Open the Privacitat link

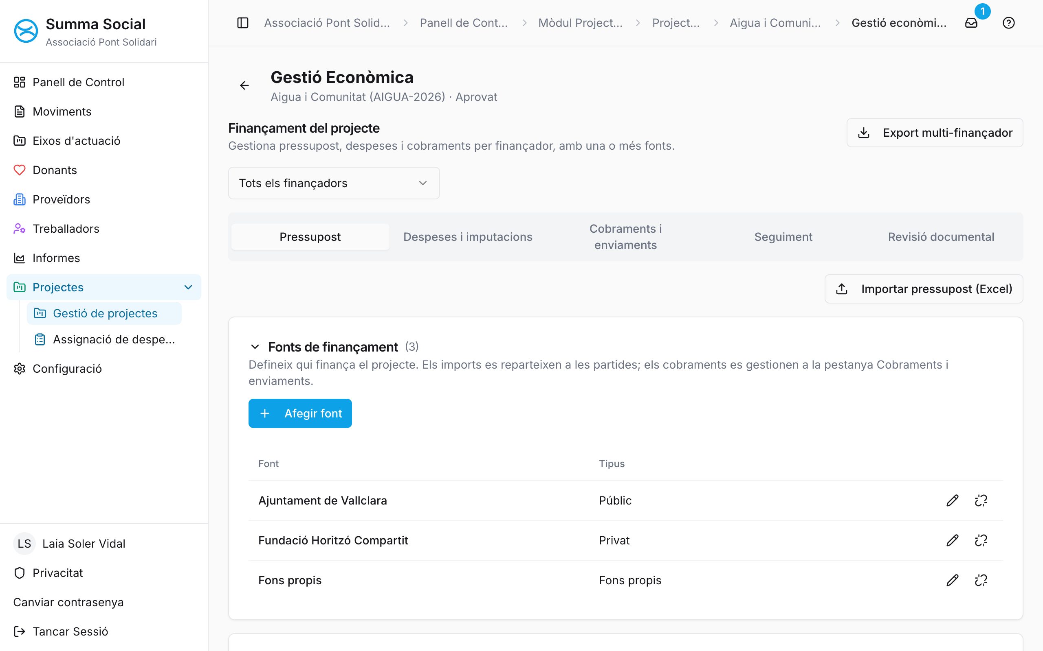104,572
